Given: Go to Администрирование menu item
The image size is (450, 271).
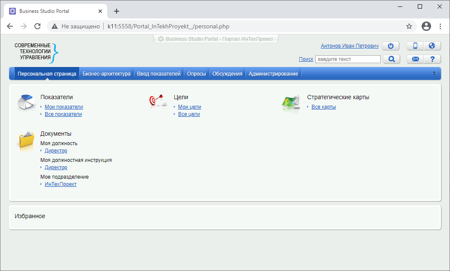Looking at the screenshot, I should [273, 74].
